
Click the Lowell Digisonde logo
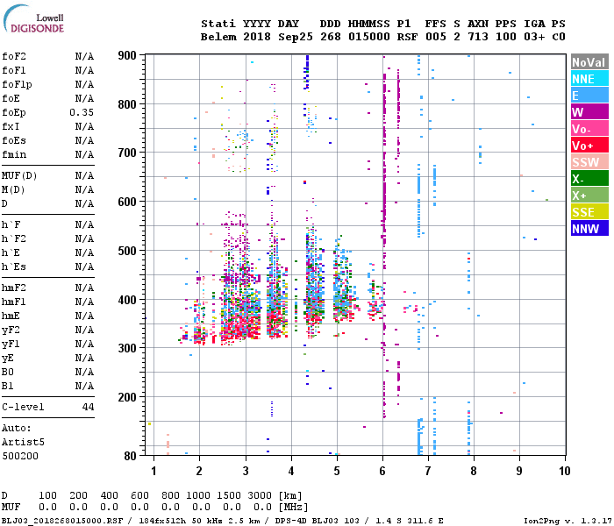(33, 19)
